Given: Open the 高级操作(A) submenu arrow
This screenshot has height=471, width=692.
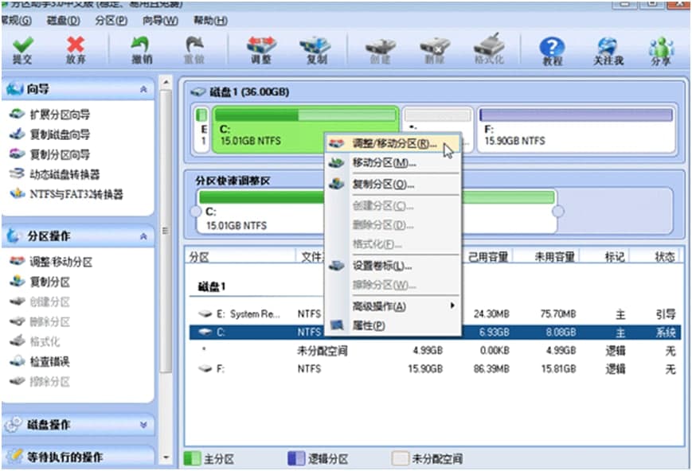Looking at the screenshot, I should coord(452,306).
